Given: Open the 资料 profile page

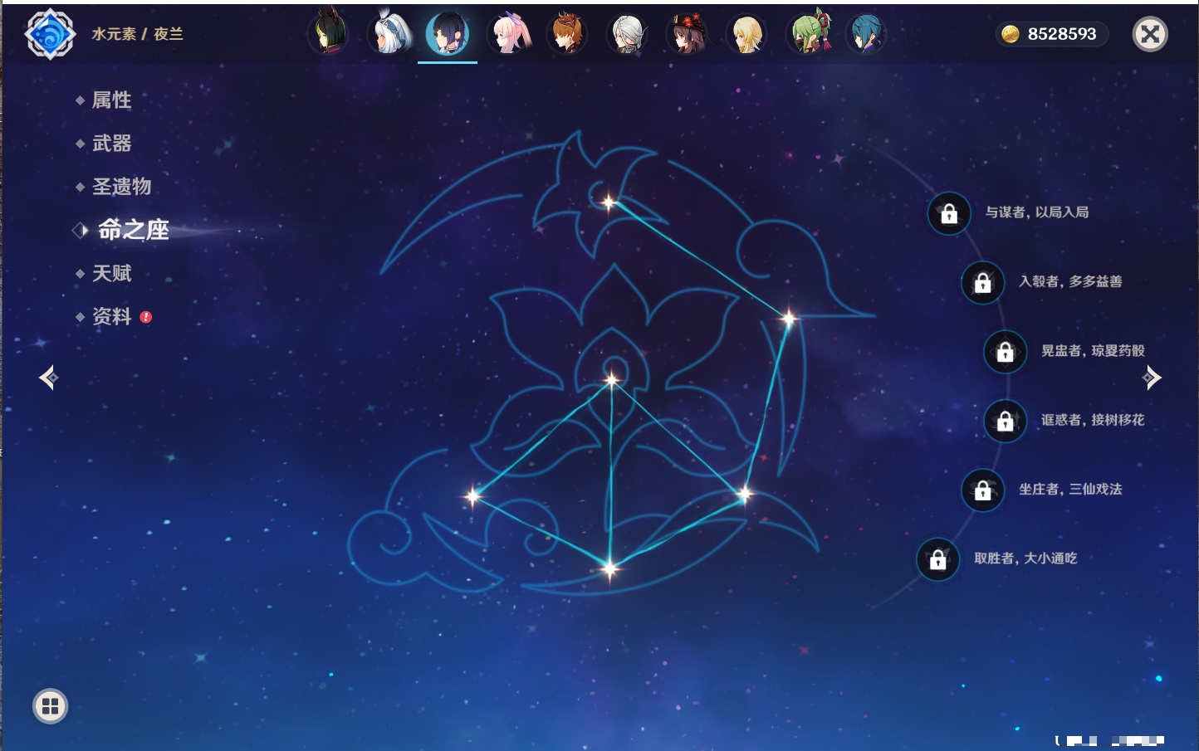Looking at the screenshot, I should pos(111,316).
